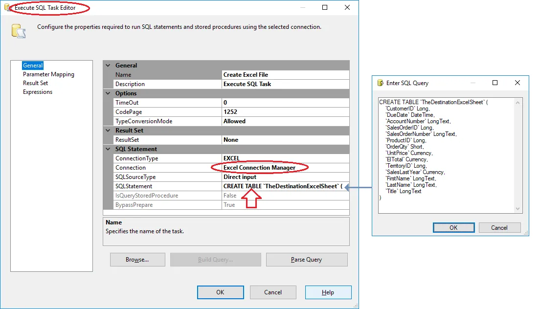Click the `Title` LongText line in the query

pos(404,191)
